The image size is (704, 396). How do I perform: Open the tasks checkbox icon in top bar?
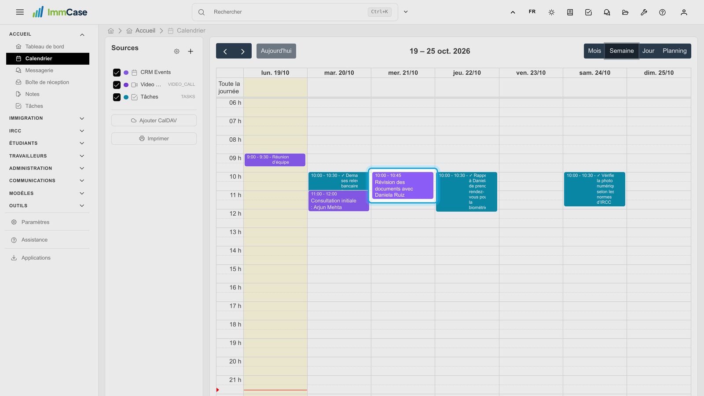tap(588, 12)
